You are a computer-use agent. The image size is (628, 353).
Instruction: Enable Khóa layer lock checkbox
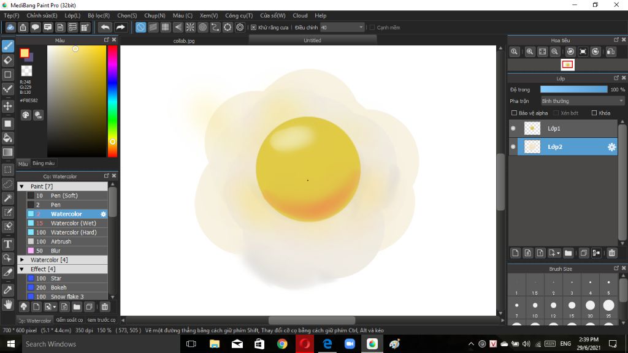pos(594,113)
